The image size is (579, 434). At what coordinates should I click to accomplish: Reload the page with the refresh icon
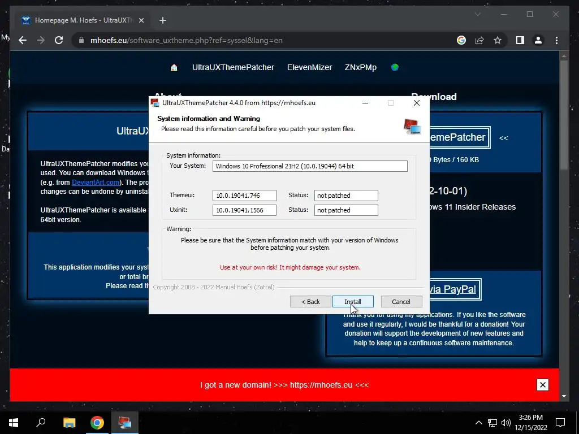59,40
